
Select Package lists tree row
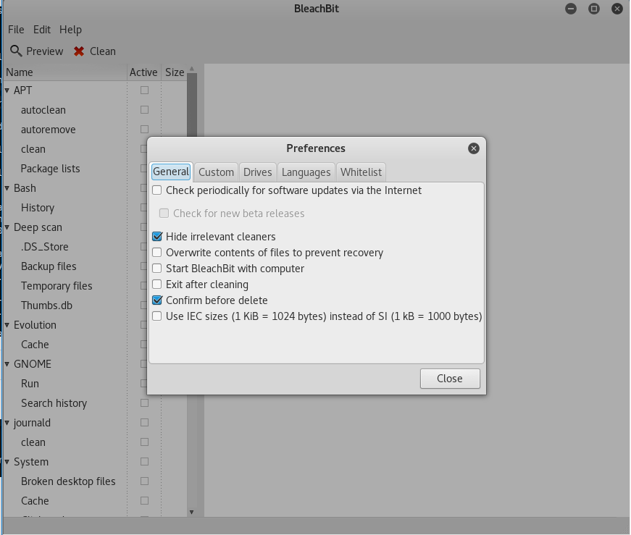(50, 169)
